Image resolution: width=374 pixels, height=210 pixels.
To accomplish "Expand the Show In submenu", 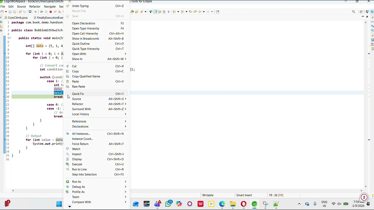I will pos(97,59).
